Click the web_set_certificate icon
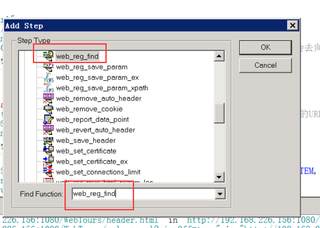 coord(48,151)
